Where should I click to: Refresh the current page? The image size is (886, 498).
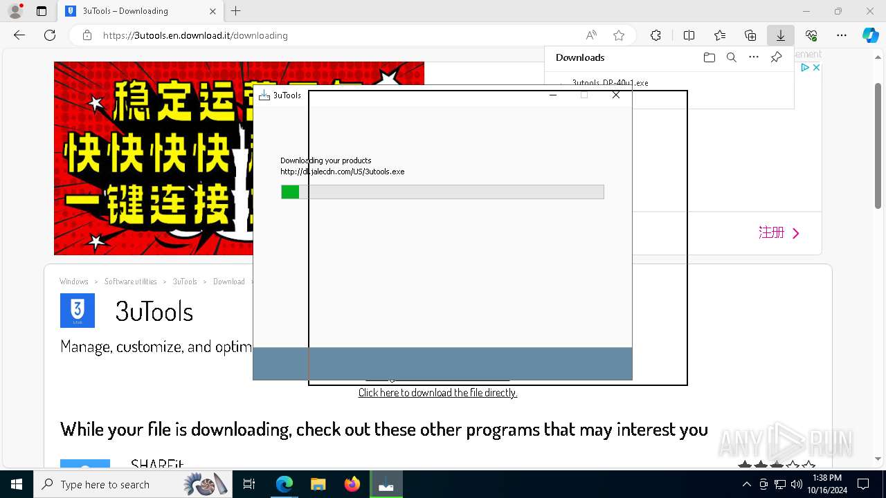coord(50,35)
